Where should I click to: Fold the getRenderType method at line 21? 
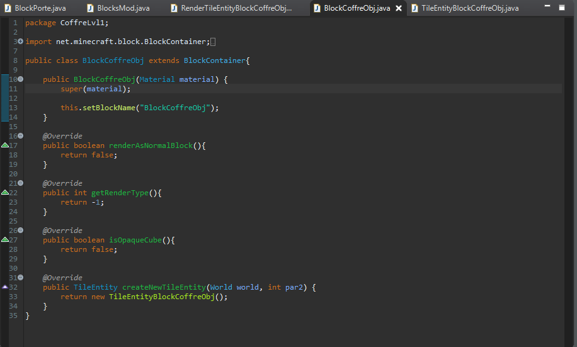[x=21, y=183]
